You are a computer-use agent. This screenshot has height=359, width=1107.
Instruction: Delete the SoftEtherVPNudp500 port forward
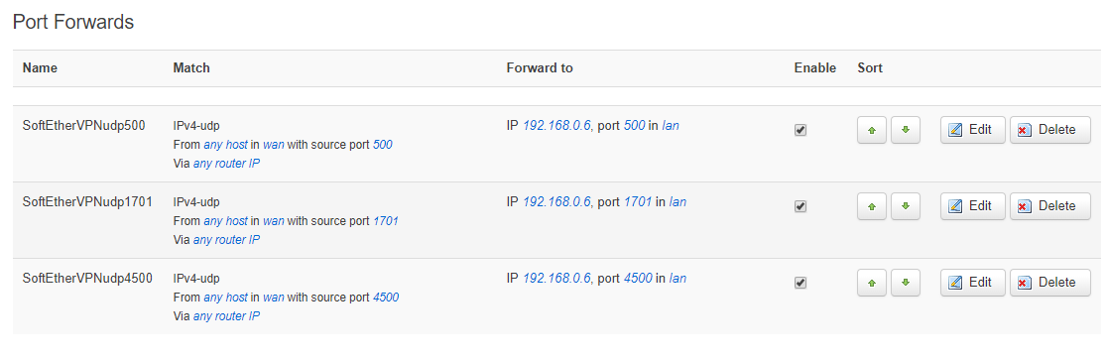[x=1050, y=130]
